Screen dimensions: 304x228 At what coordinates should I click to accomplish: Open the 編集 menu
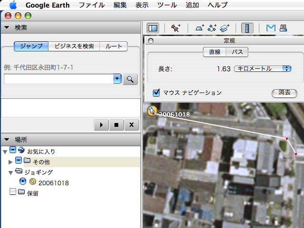120,5
